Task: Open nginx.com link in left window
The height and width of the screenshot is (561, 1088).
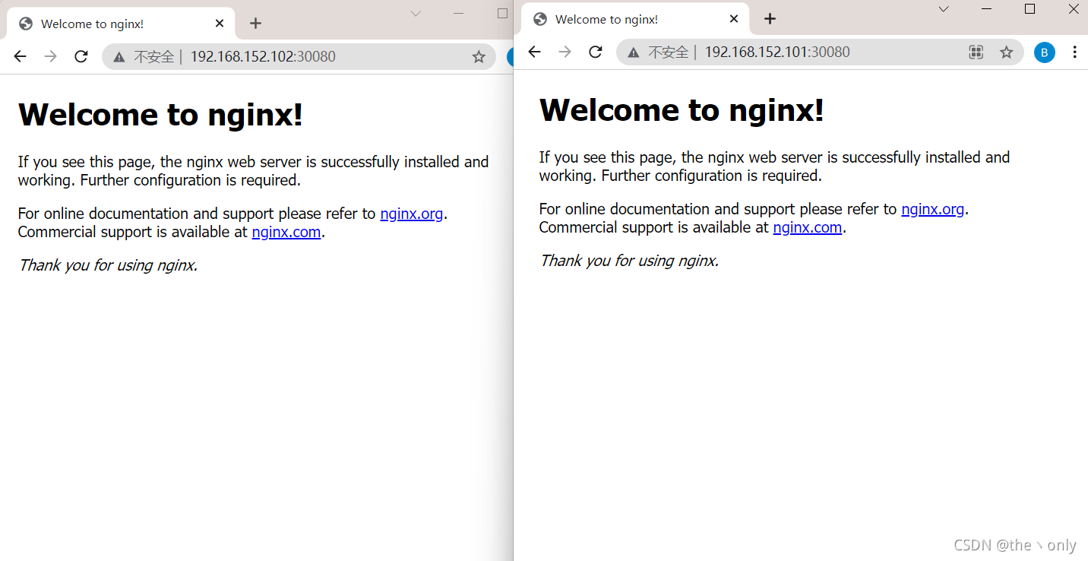Action: (286, 232)
